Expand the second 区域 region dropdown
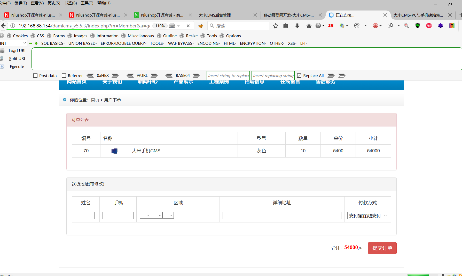Image resolution: width=462 pixels, height=276 pixels. [157, 215]
